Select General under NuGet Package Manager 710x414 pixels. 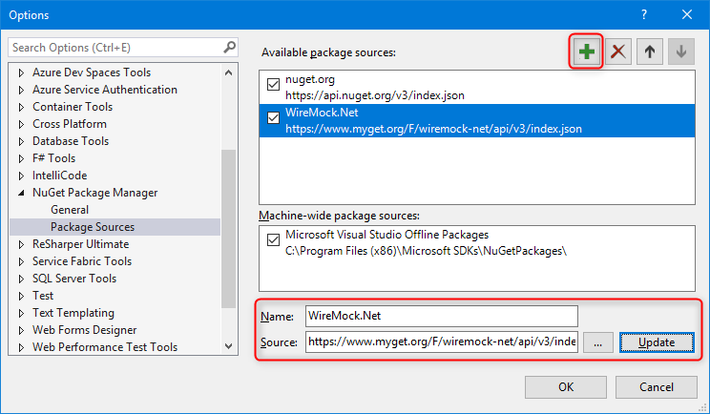pyautogui.click(x=70, y=210)
